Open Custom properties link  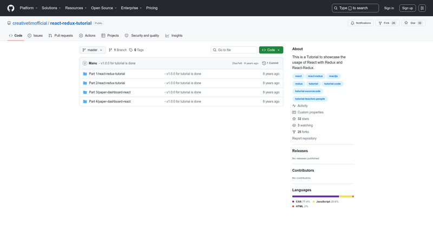tap(308, 112)
